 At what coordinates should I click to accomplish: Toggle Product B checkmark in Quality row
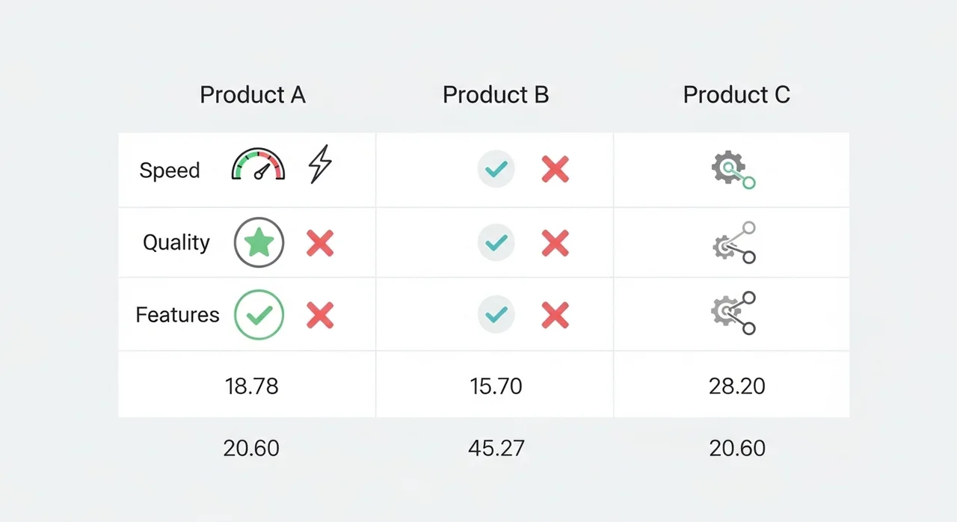[496, 242]
